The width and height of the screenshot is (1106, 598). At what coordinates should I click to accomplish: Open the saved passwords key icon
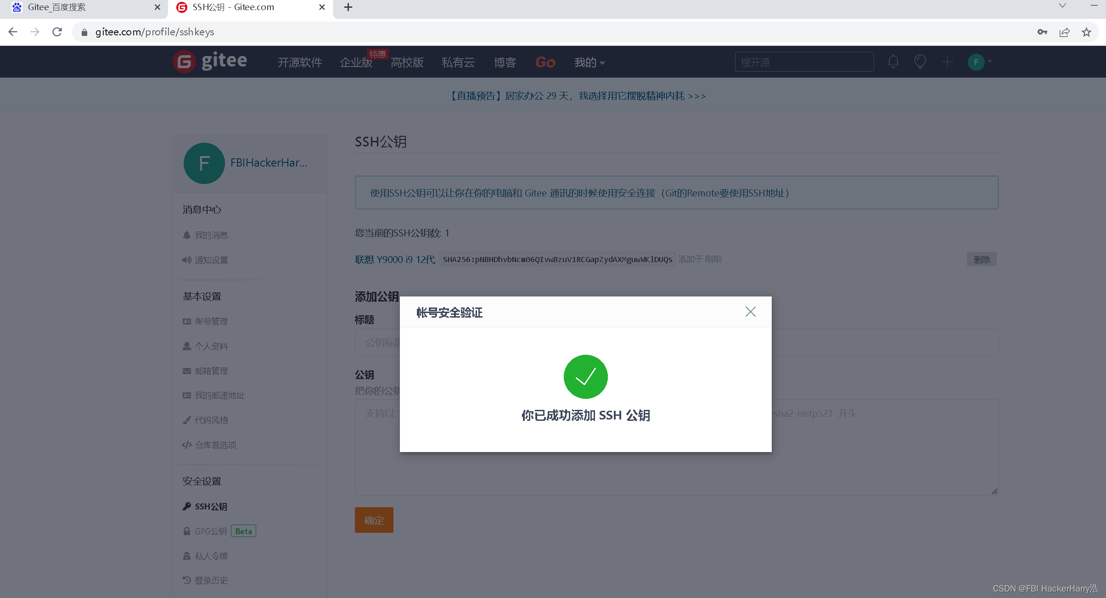pyautogui.click(x=1042, y=32)
